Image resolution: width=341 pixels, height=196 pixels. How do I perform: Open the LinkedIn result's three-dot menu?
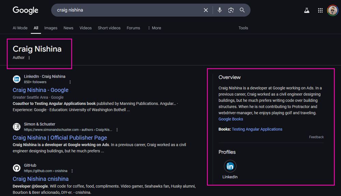(x=70, y=82)
